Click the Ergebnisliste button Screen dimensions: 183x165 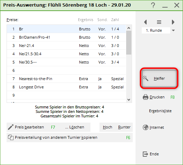(x=160, y=111)
